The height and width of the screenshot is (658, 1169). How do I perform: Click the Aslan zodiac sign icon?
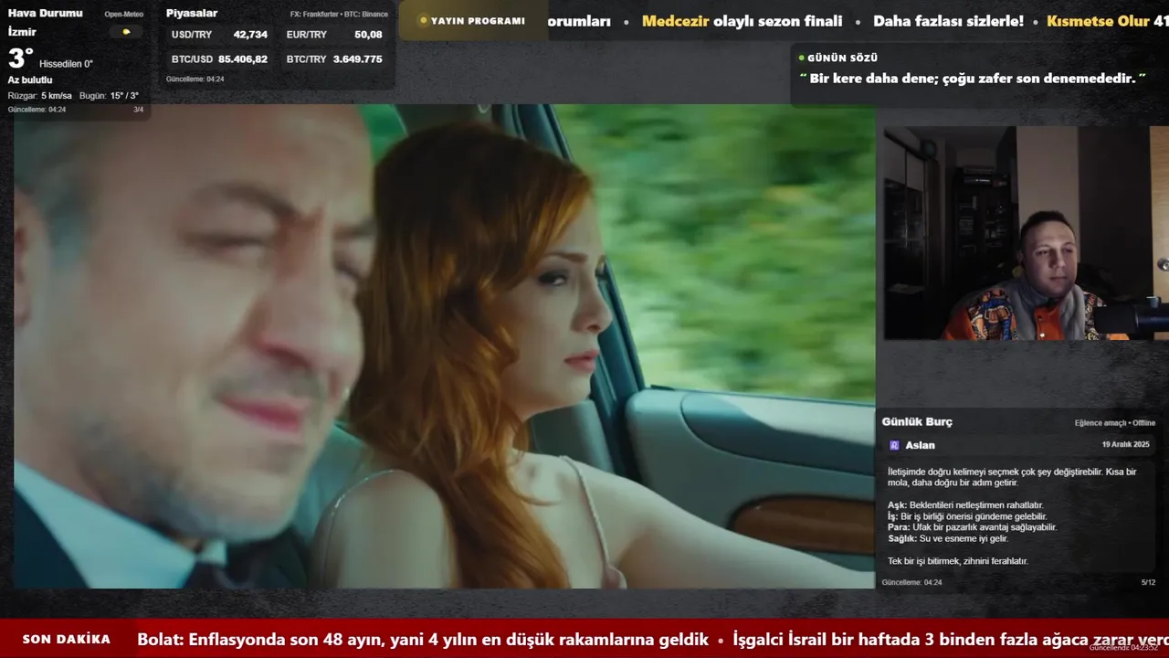894,445
